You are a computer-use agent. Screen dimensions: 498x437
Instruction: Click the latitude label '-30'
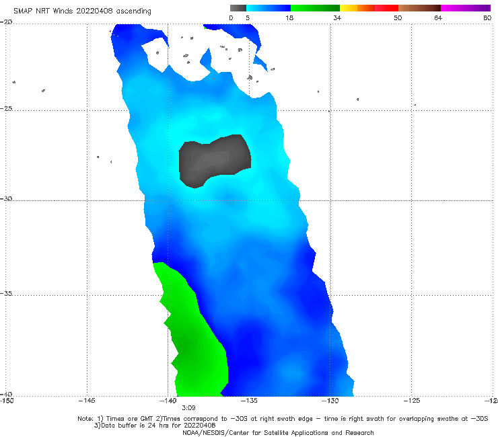6,198
